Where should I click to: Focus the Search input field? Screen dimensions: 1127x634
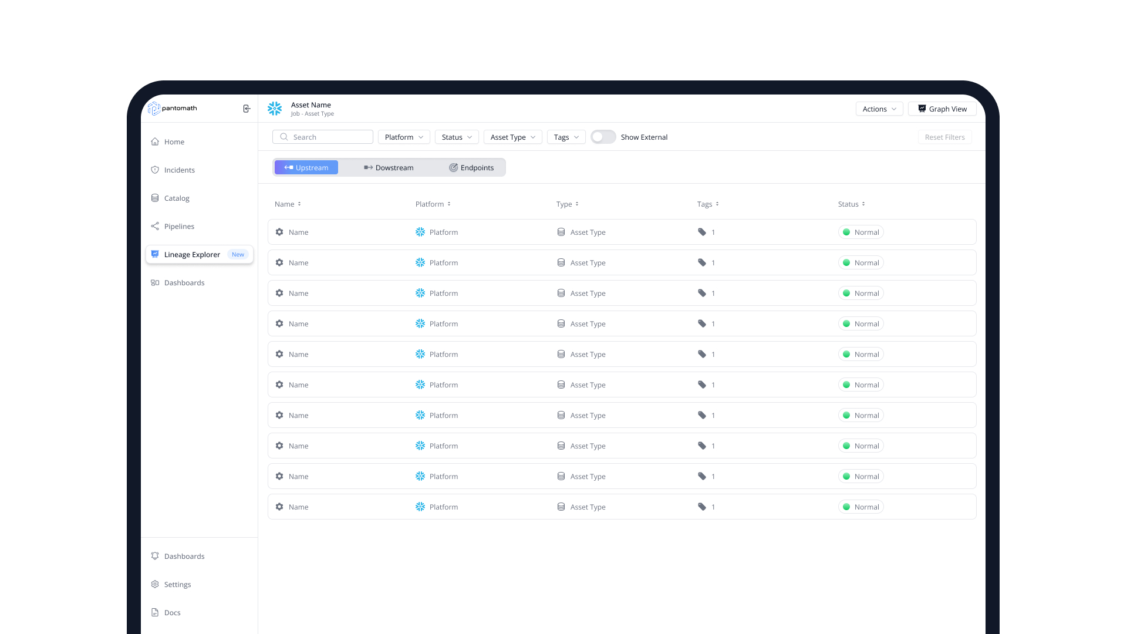coord(323,137)
